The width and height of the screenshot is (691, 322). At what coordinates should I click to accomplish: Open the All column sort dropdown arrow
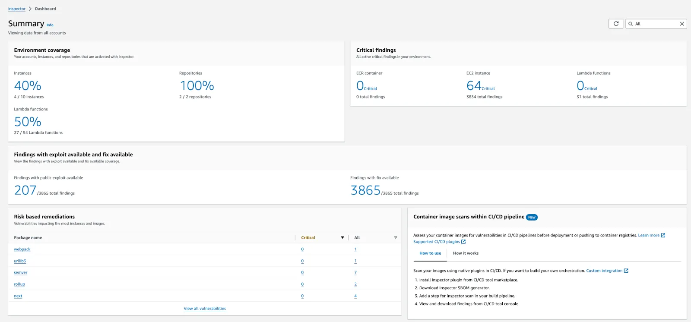click(x=395, y=238)
